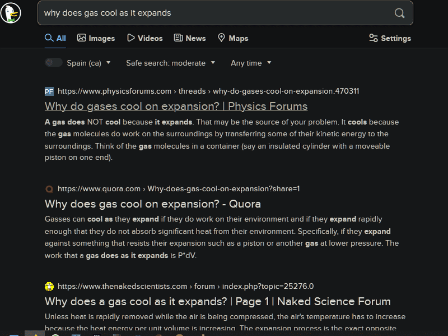This screenshot has height=336, width=448.
Task: Click the magnifier search button
Action: (399, 13)
